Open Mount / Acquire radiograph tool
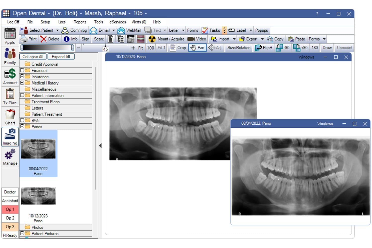Screen dimensions: 372x248 coord(166,39)
